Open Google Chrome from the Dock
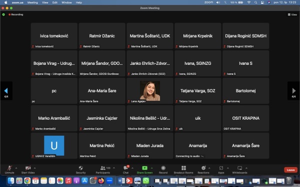This screenshot has width=300, height=187. [27, 181]
